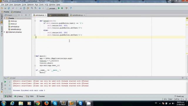Viewport: 188px width, 106px height.
Task: Click the Pause output icon in Run panel
Action: point(5,89)
